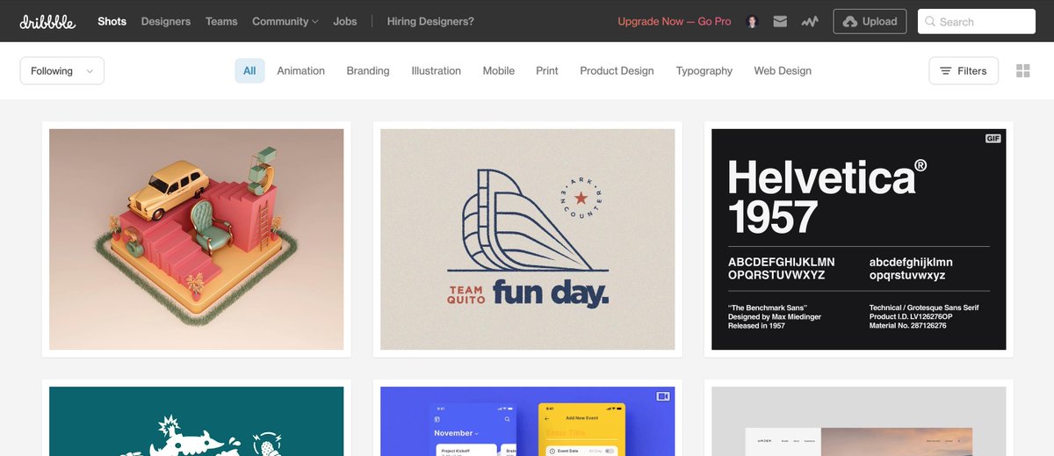This screenshot has width=1054, height=456.
Task: Focus the Search field
Action: [976, 21]
